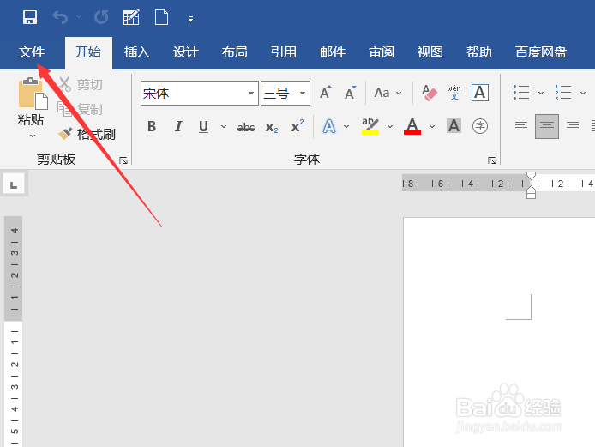
Task: Toggle bold formatting
Action: (x=152, y=126)
